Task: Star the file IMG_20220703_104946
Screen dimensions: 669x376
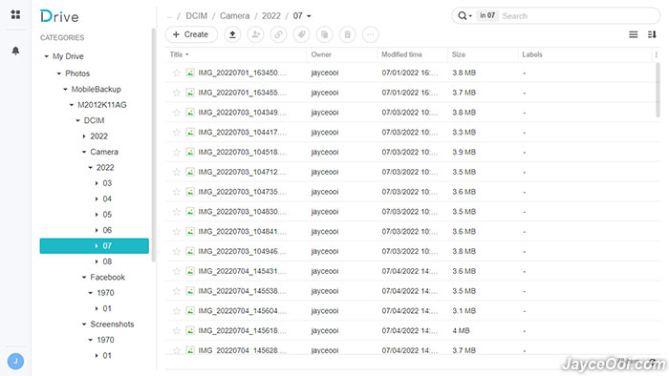Action: [x=176, y=251]
